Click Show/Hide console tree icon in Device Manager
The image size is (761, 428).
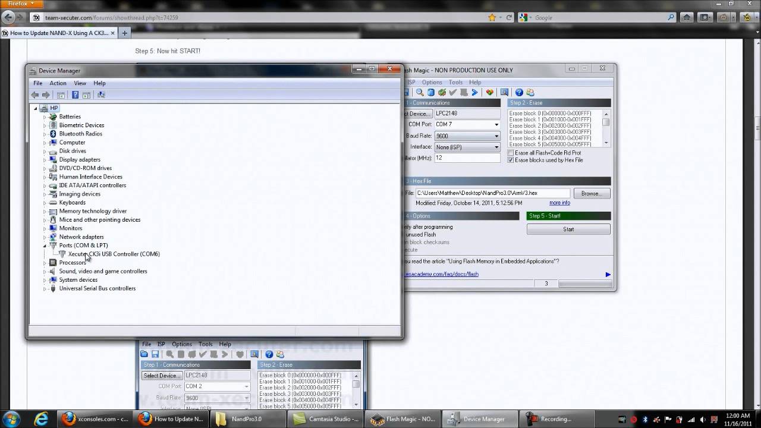click(x=61, y=95)
